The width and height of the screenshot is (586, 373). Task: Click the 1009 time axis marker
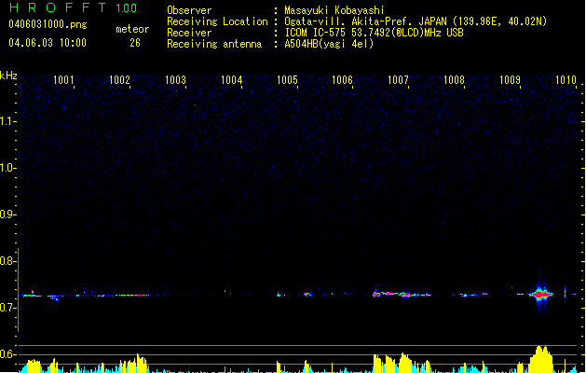coord(510,80)
